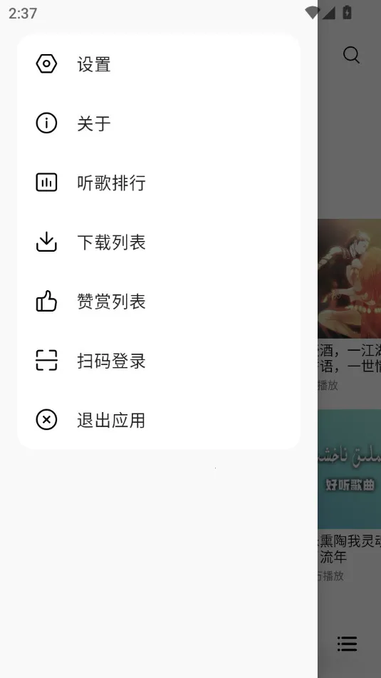Tap the download tray arrow icon
Image resolution: width=381 pixels, height=678 pixels.
[46, 242]
